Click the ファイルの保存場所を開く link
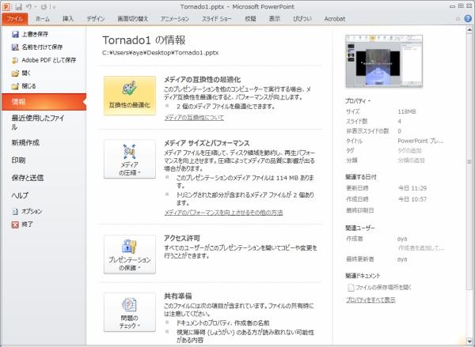 383,288
